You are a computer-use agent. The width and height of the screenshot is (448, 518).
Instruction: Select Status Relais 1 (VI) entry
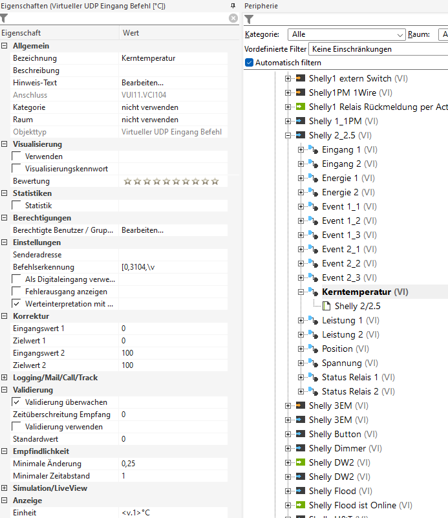pyautogui.click(x=358, y=377)
